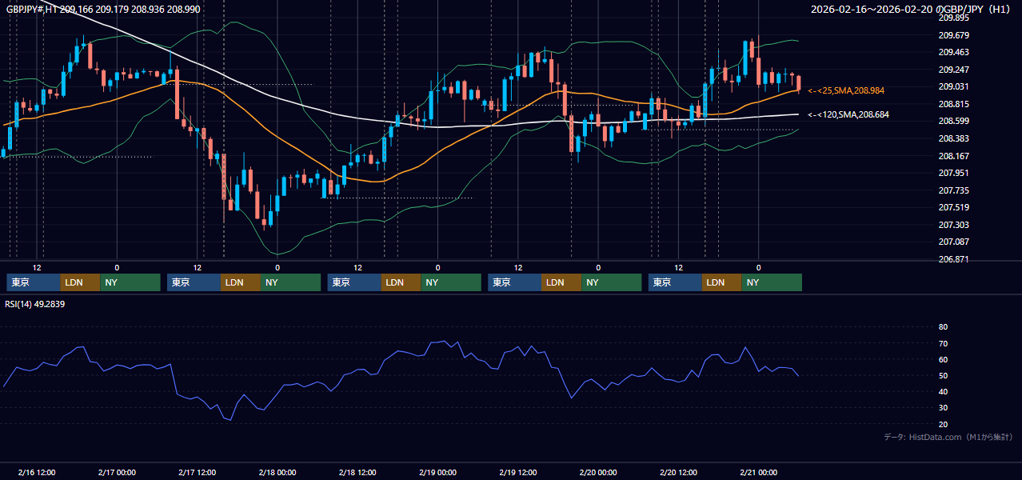Select the NY session block for 2/20
Image resolution: width=1022 pixels, height=480 pixels.
[x=772, y=282]
